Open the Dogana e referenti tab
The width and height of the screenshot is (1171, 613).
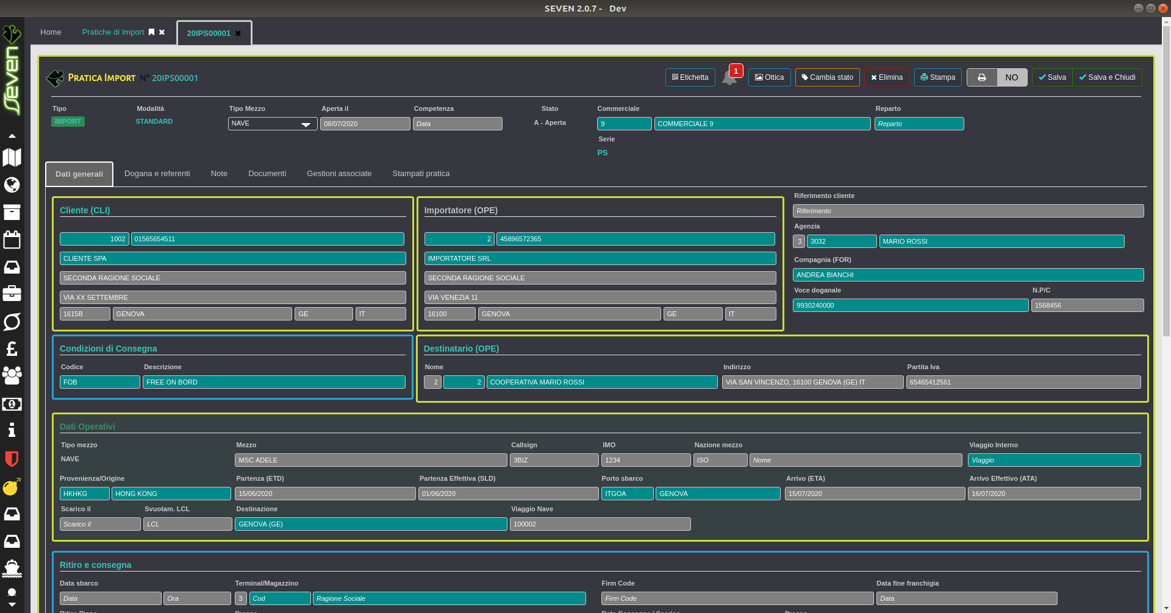click(x=157, y=174)
